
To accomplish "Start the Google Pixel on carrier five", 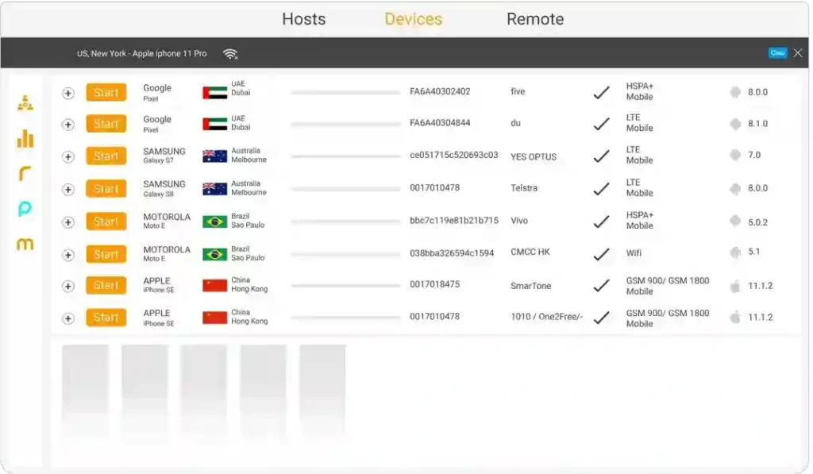I will (106, 93).
